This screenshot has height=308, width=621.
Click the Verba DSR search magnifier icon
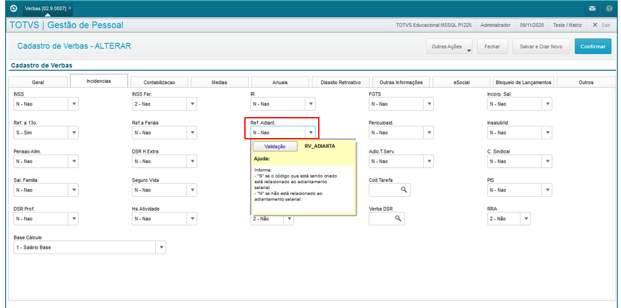398,218
